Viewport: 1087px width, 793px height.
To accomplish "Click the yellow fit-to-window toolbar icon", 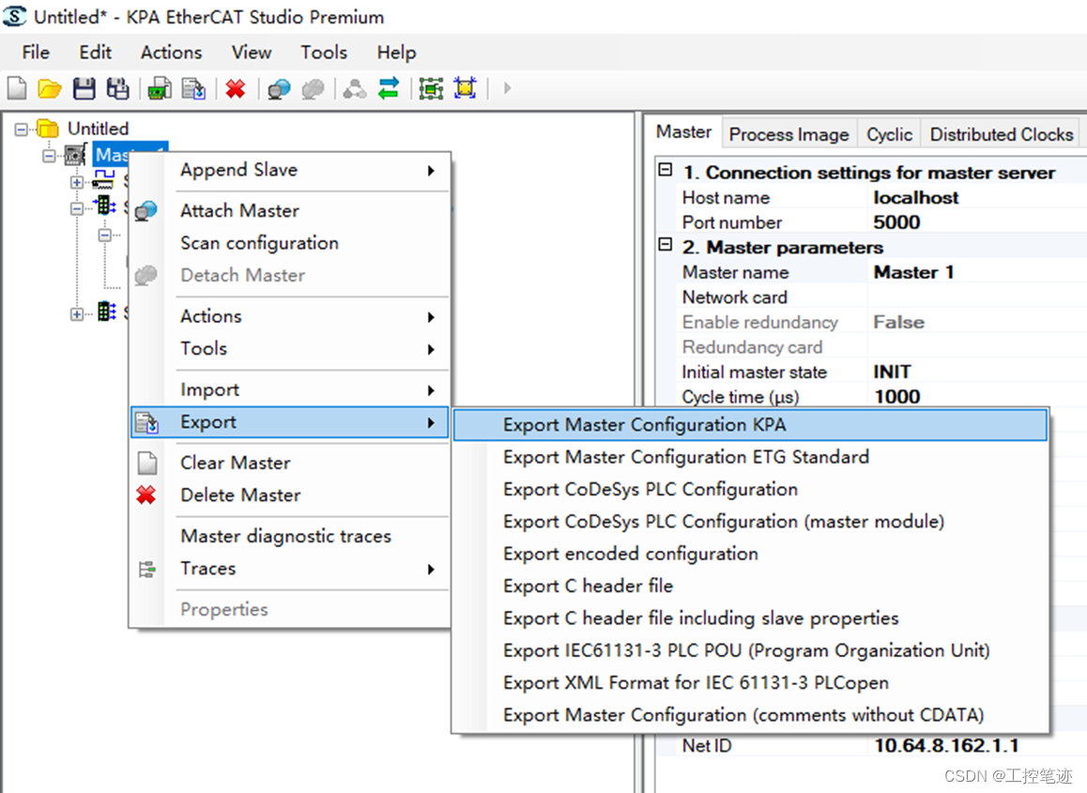I will [466, 89].
